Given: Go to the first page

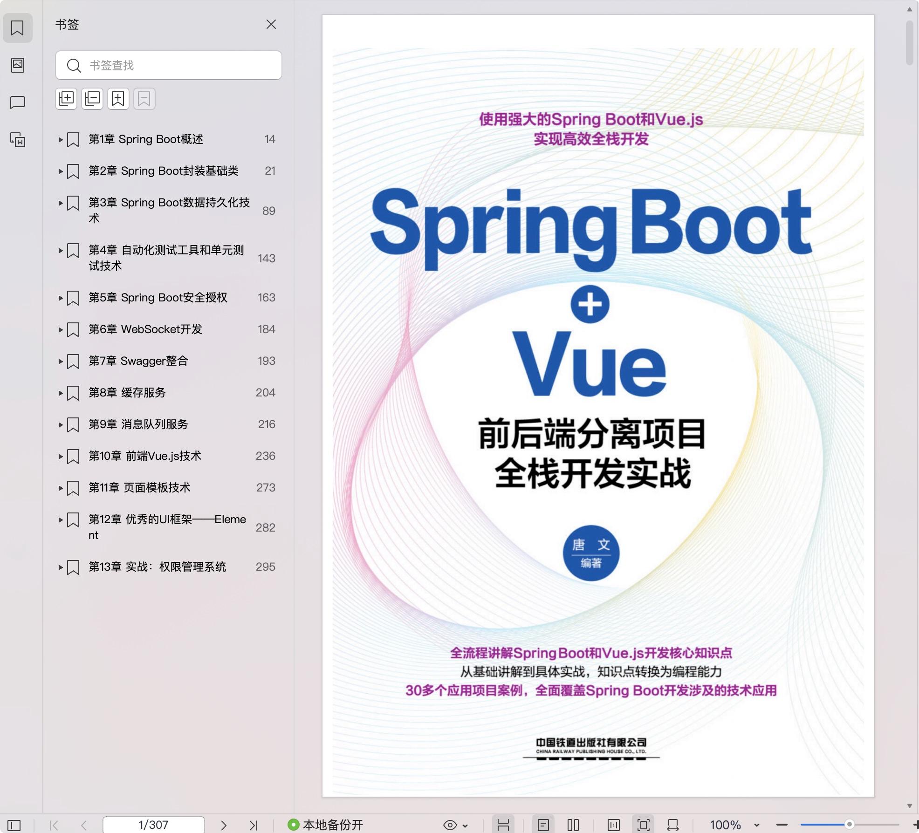Looking at the screenshot, I should [54, 825].
